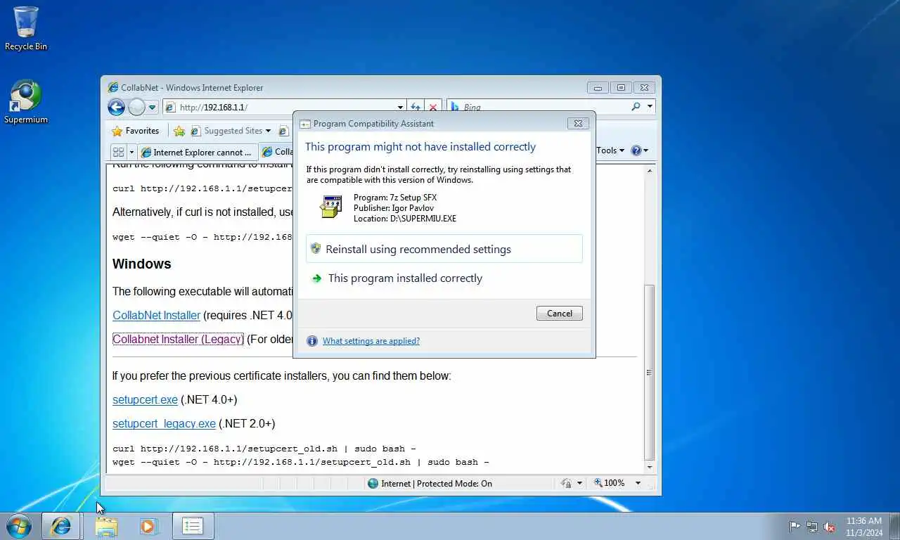Screen dimensions: 900x540
Task: Open the search provider dropdown arrow
Action: coord(650,107)
